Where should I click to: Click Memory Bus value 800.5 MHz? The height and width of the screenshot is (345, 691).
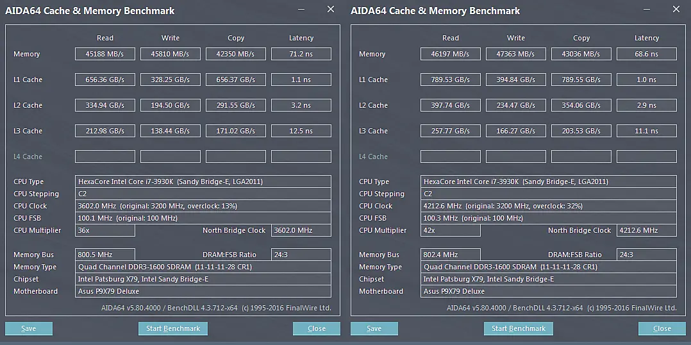pos(105,255)
